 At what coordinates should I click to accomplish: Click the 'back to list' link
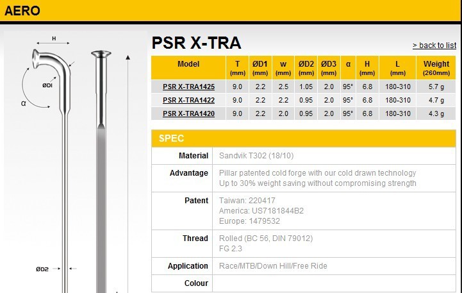434,46
